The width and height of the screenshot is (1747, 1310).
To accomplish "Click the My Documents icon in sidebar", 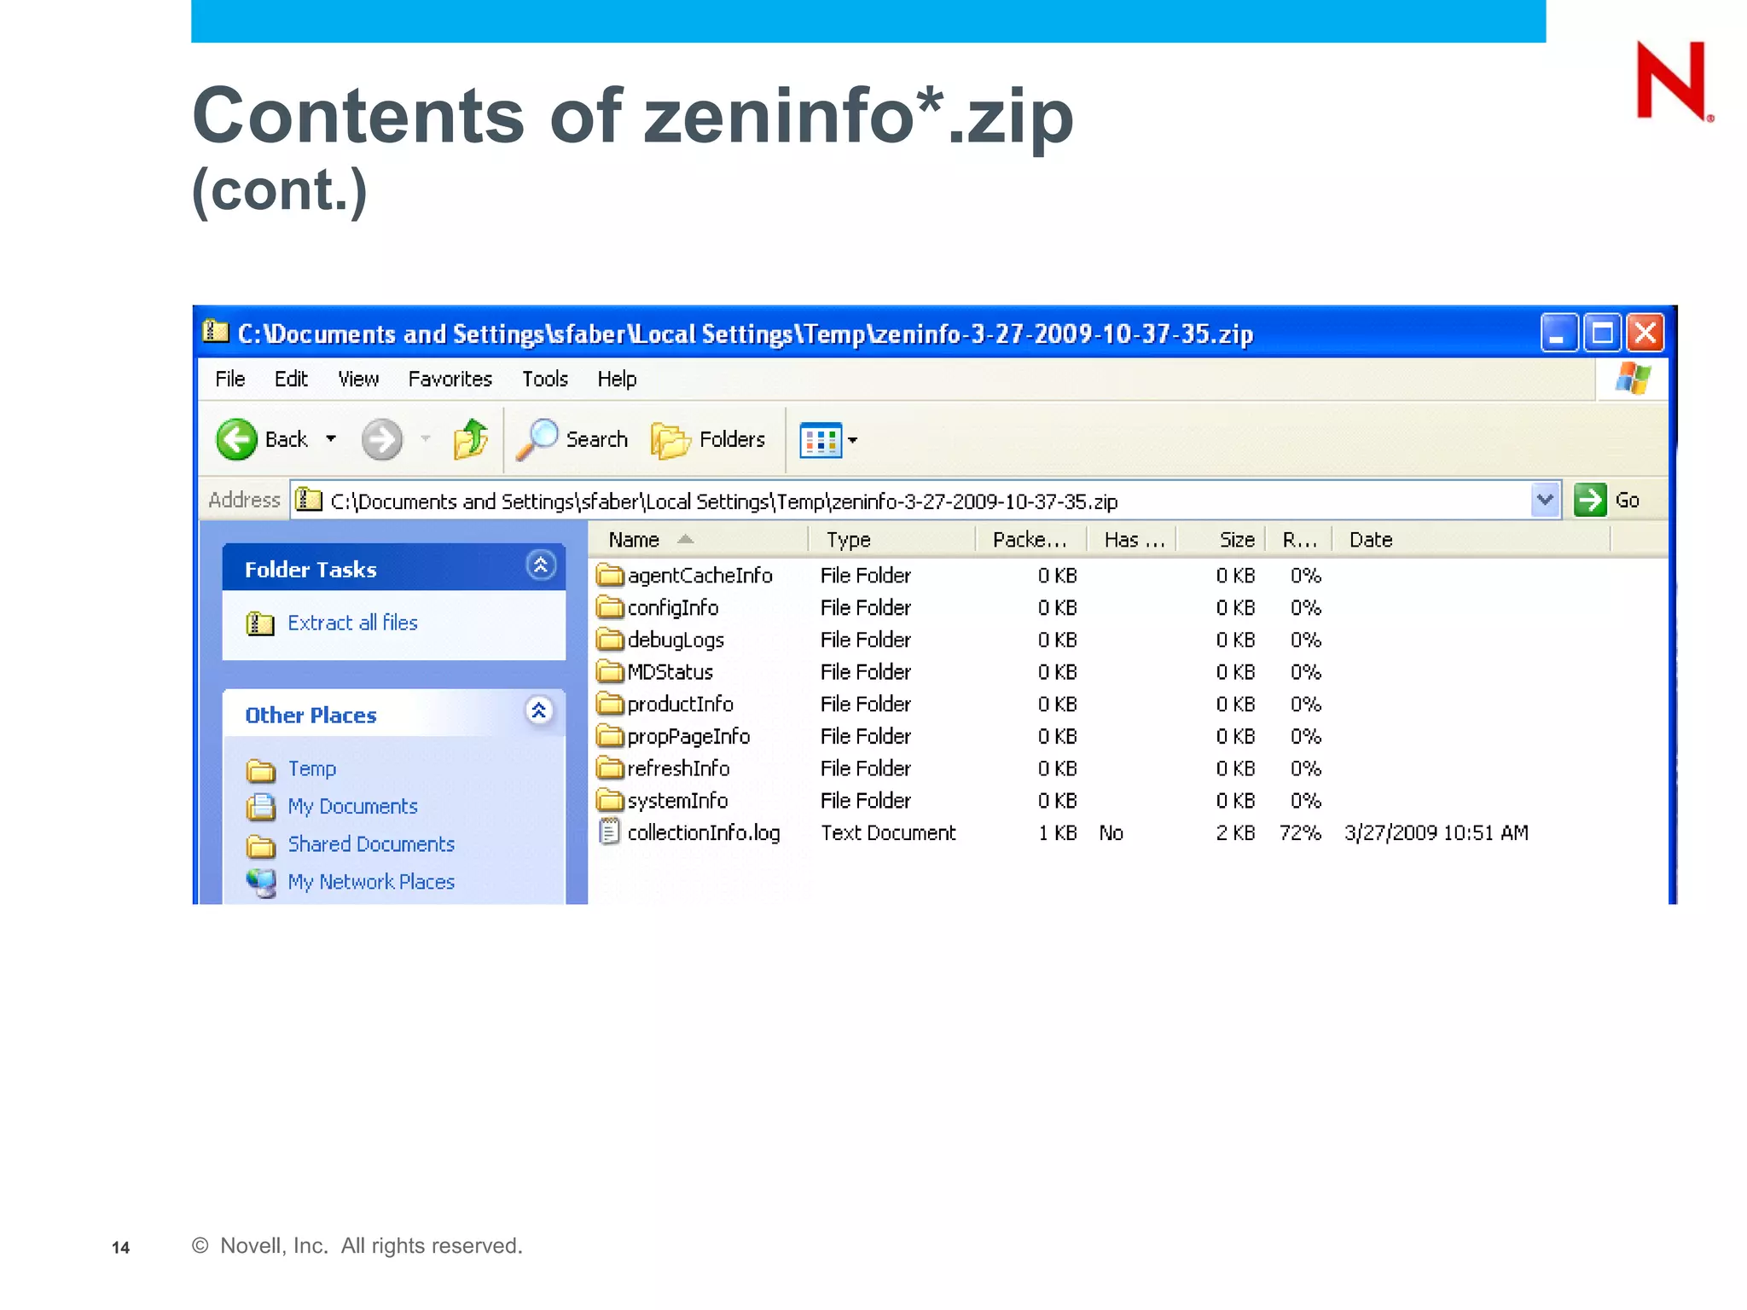I will [261, 807].
